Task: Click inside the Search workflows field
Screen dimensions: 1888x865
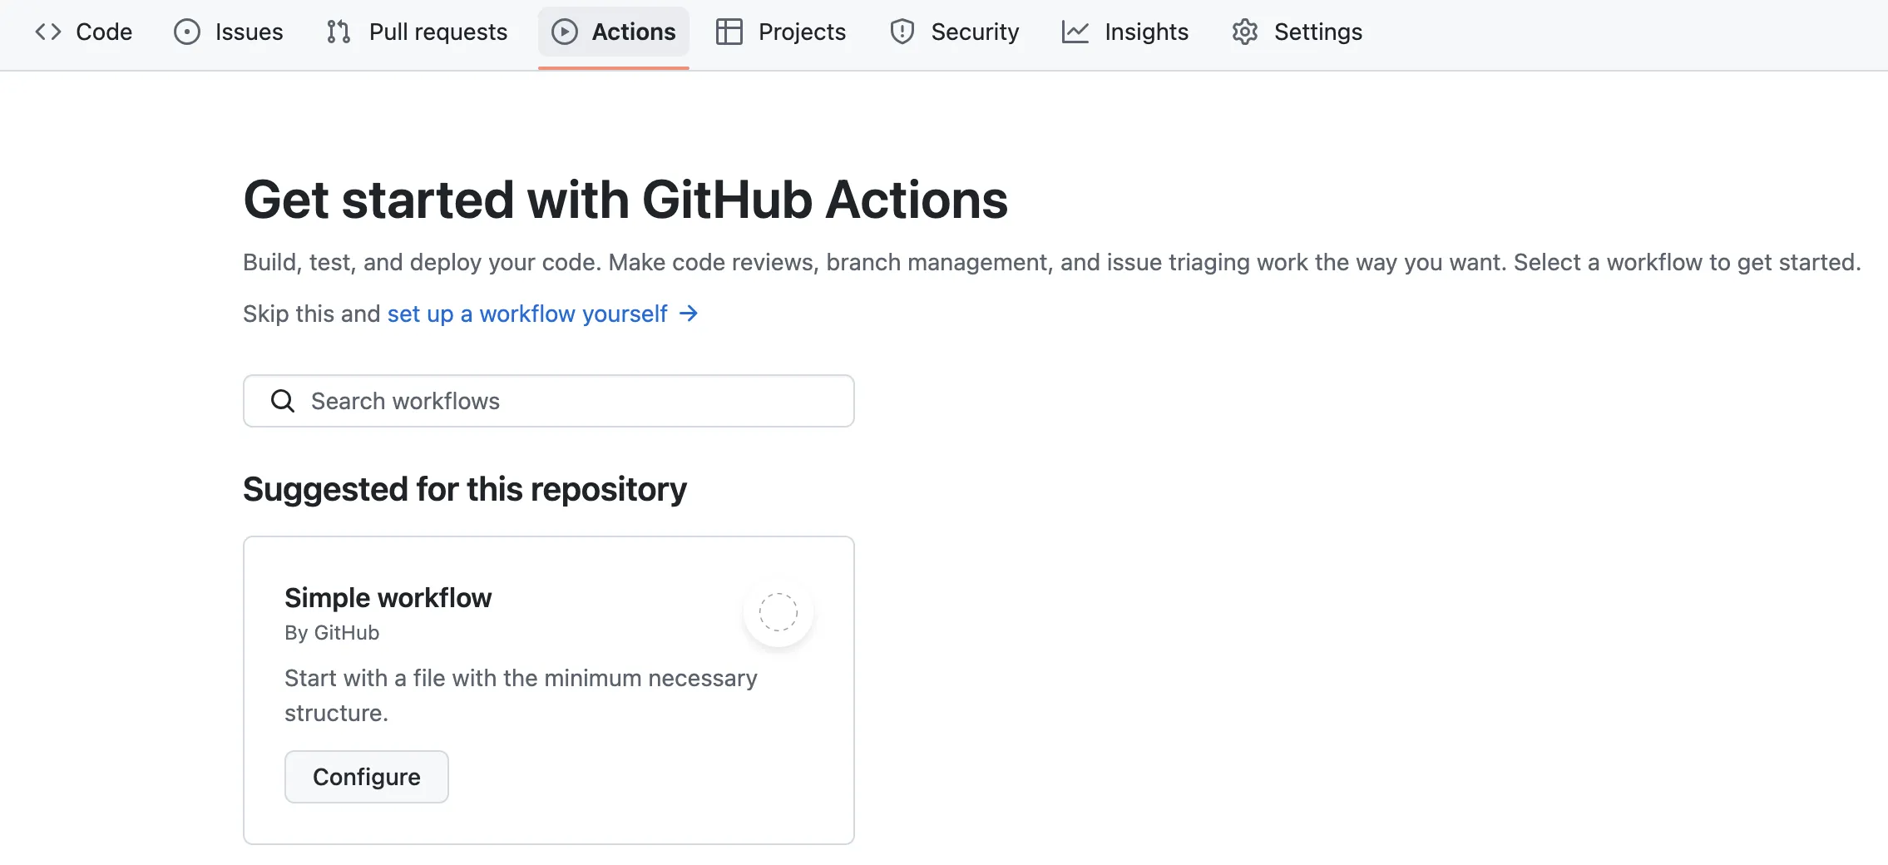Action: (x=549, y=401)
